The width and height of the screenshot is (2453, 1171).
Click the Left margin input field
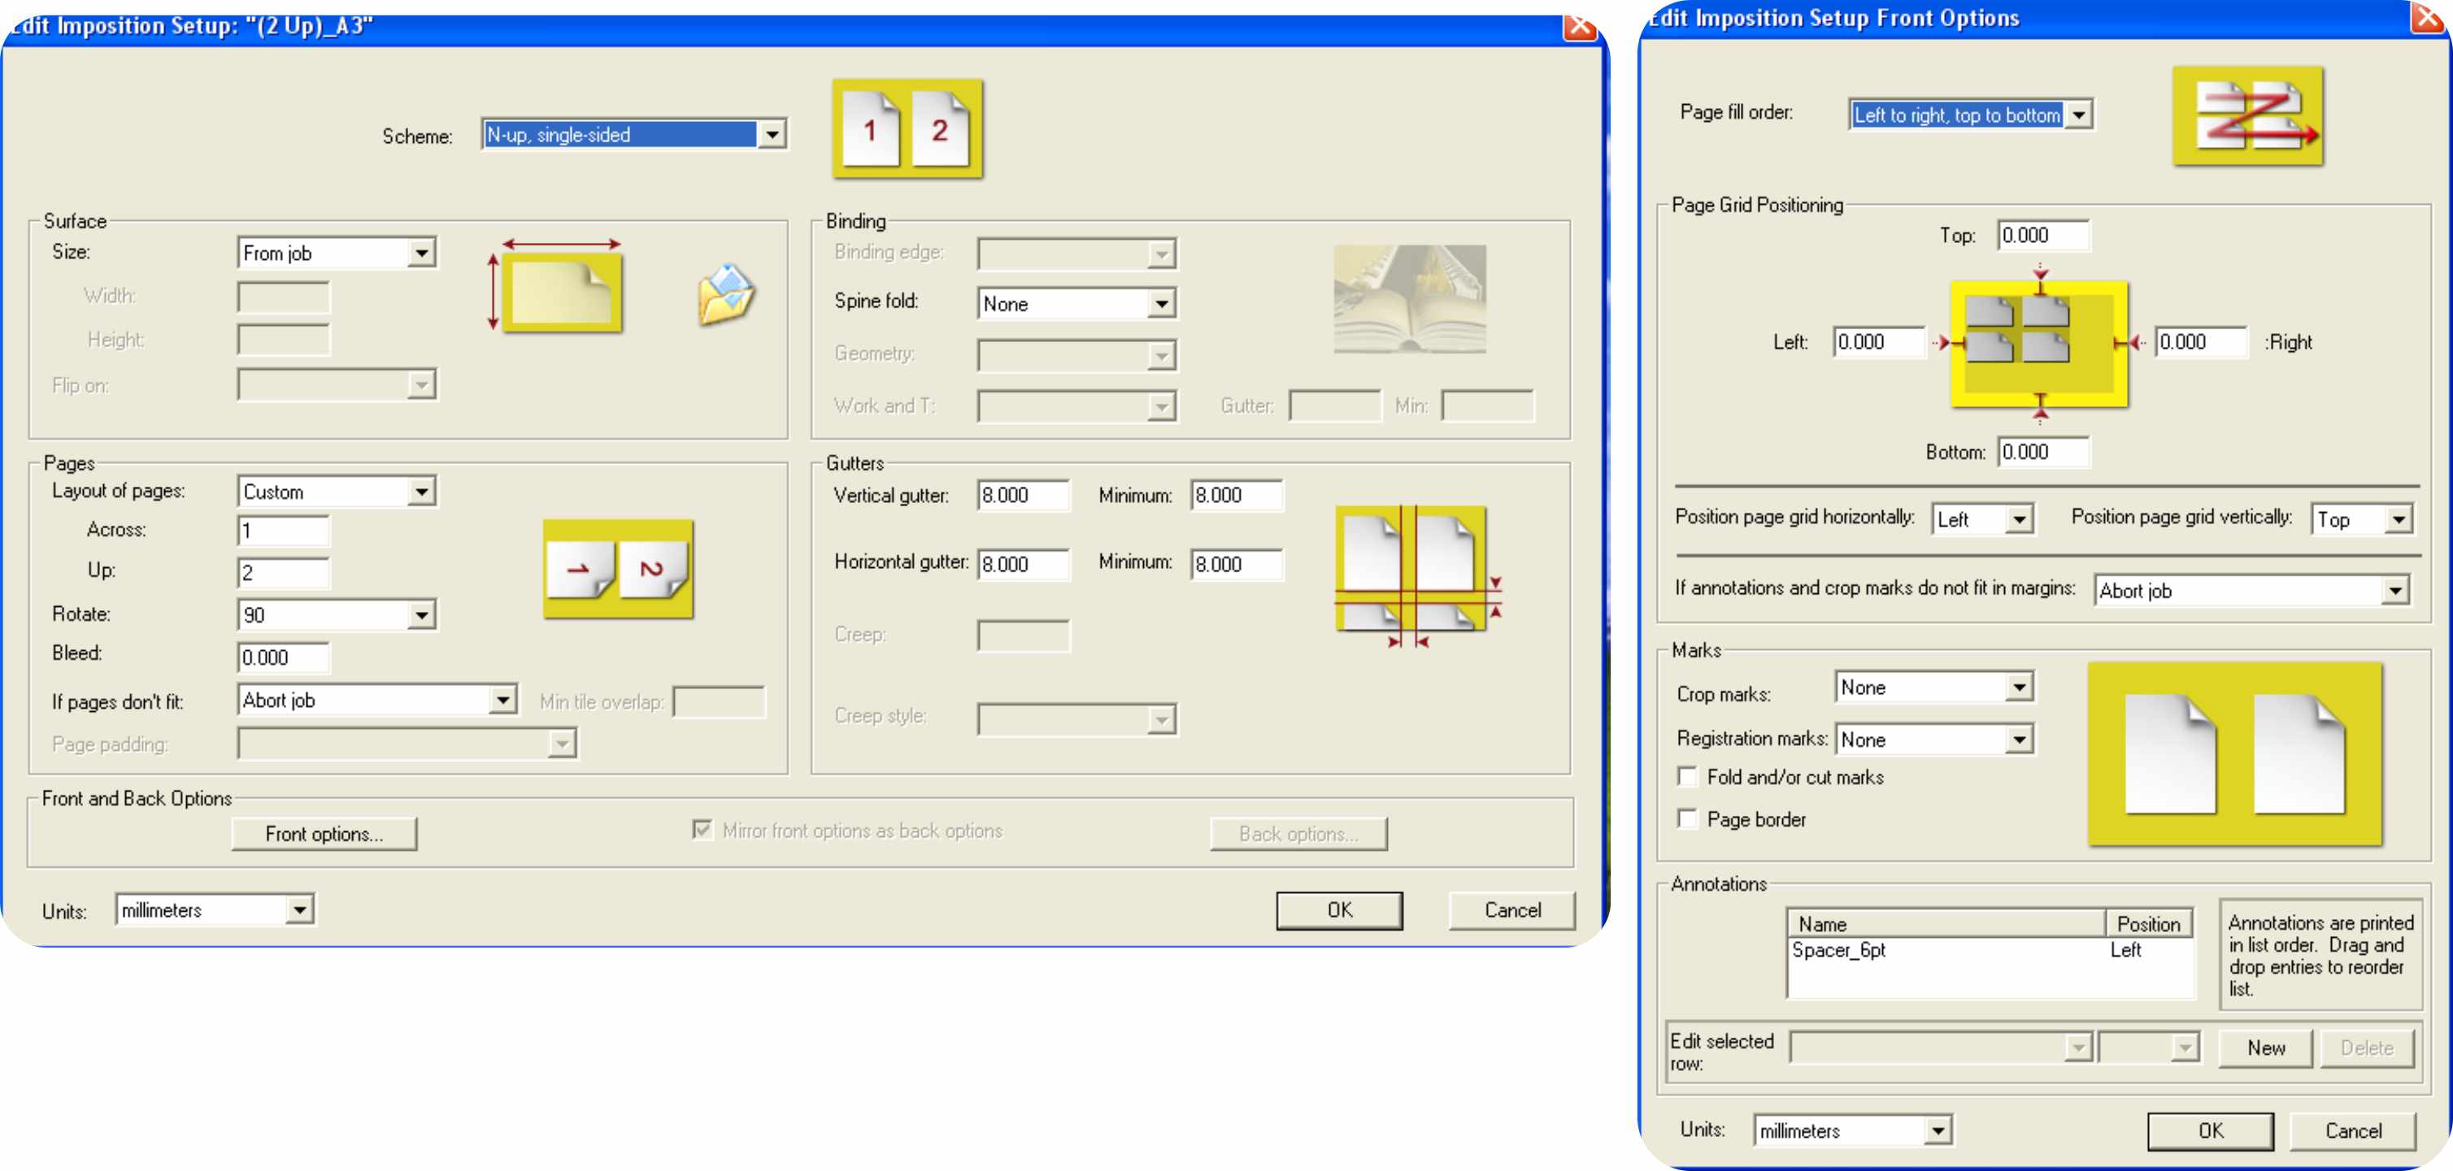coord(1880,343)
